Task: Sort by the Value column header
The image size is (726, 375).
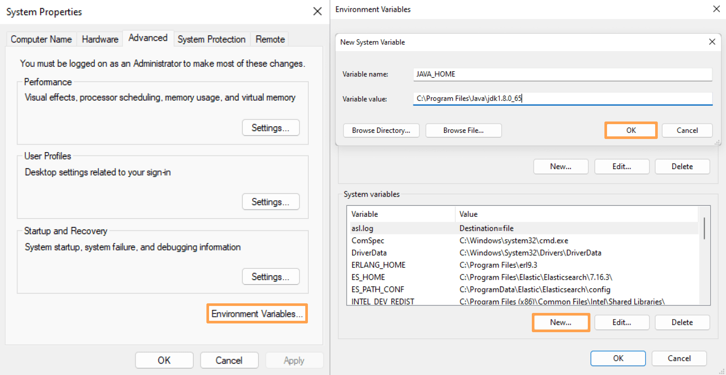Action: [x=577, y=214]
